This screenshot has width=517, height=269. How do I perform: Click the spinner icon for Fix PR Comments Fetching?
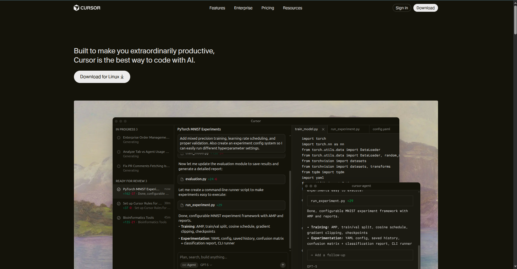[119, 166]
